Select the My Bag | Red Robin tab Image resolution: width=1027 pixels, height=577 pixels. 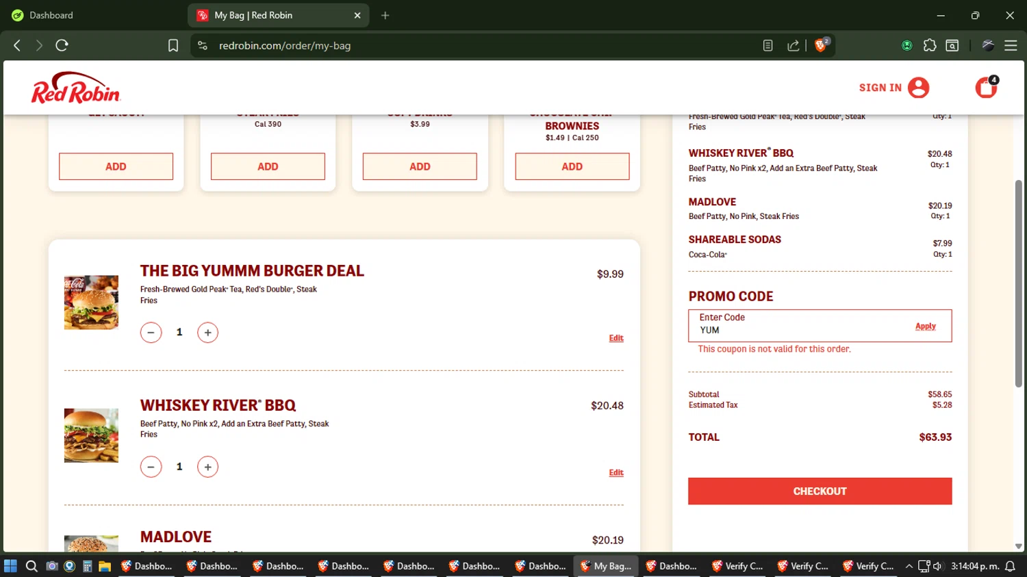pos(279,15)
